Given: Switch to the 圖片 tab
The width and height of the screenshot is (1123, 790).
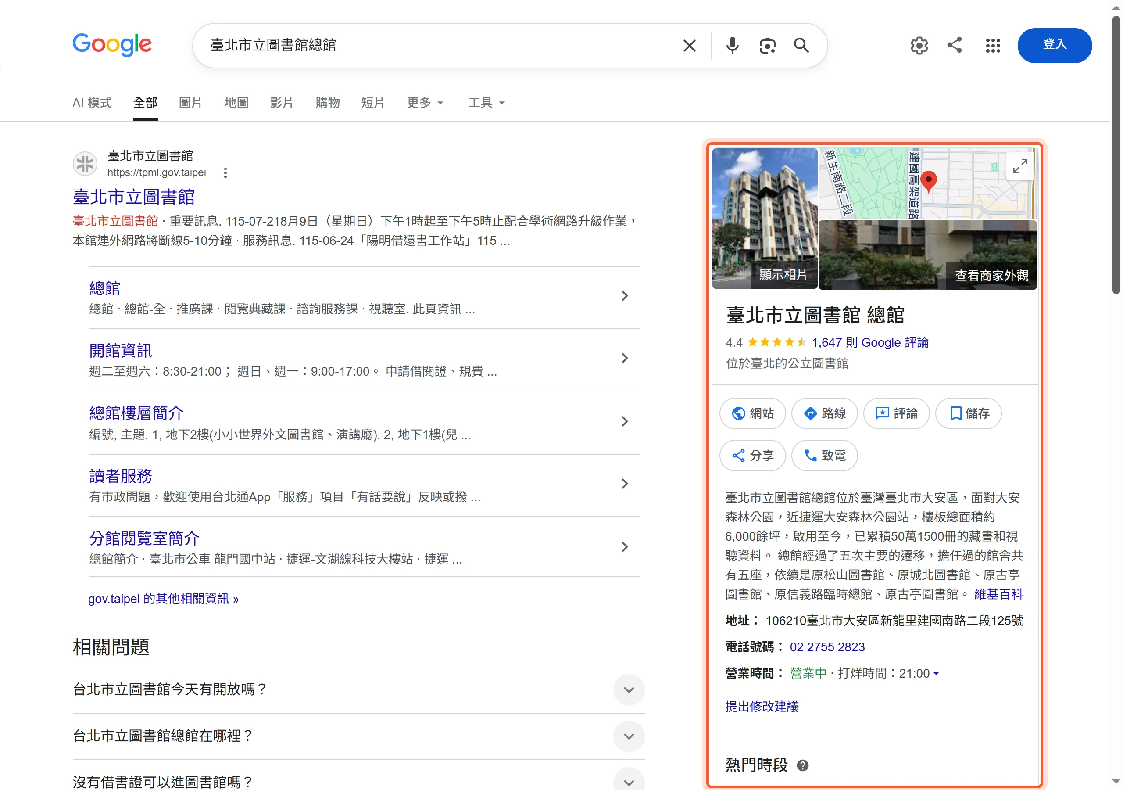Looking at the screenshot, I should point(191,102).
